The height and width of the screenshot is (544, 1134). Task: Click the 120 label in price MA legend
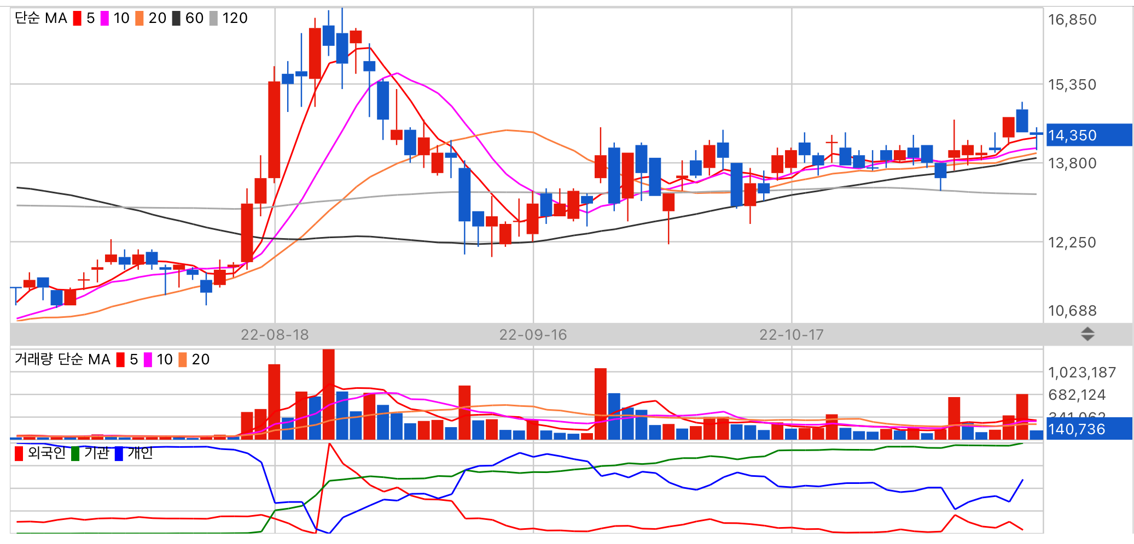[x=235, y=18]
